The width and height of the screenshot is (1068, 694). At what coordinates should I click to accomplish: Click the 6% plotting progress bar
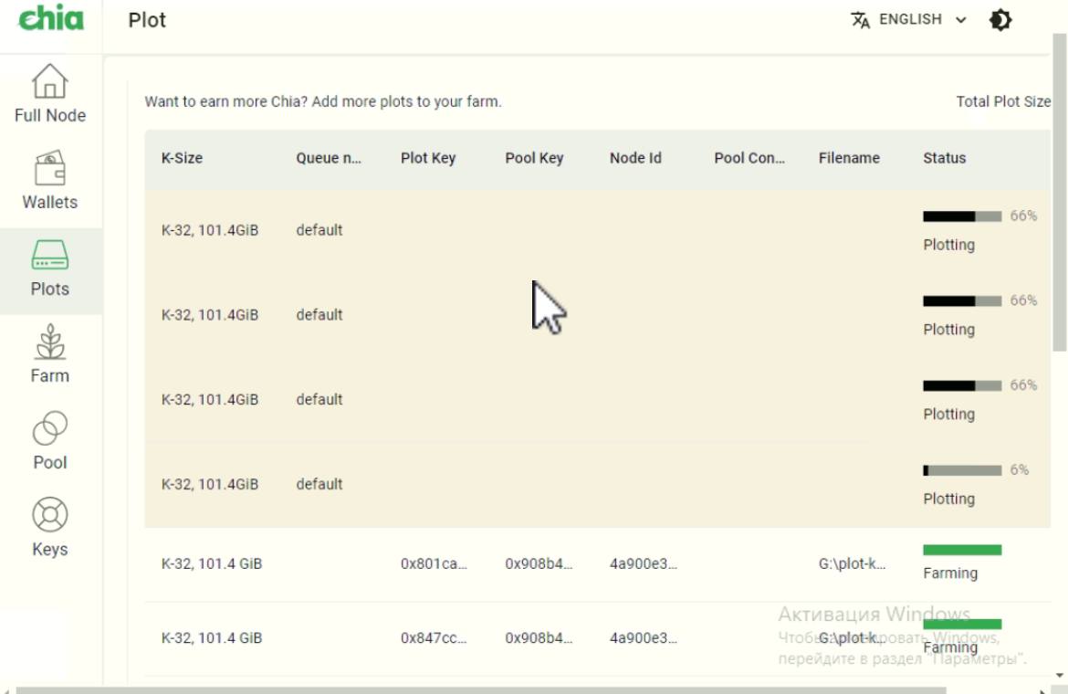[962, 470]
